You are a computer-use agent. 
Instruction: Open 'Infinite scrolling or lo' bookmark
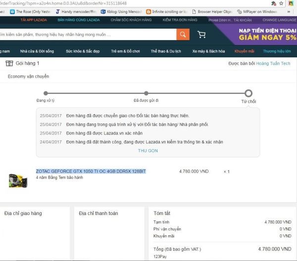pyautogui.click(x=167, y=12)
